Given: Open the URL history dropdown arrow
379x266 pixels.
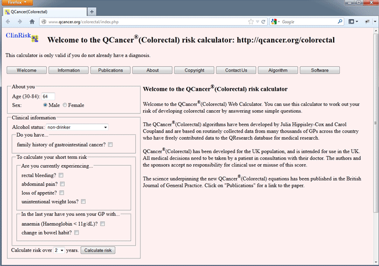Looking at the screenshot, I should click(x=257, y=22).
